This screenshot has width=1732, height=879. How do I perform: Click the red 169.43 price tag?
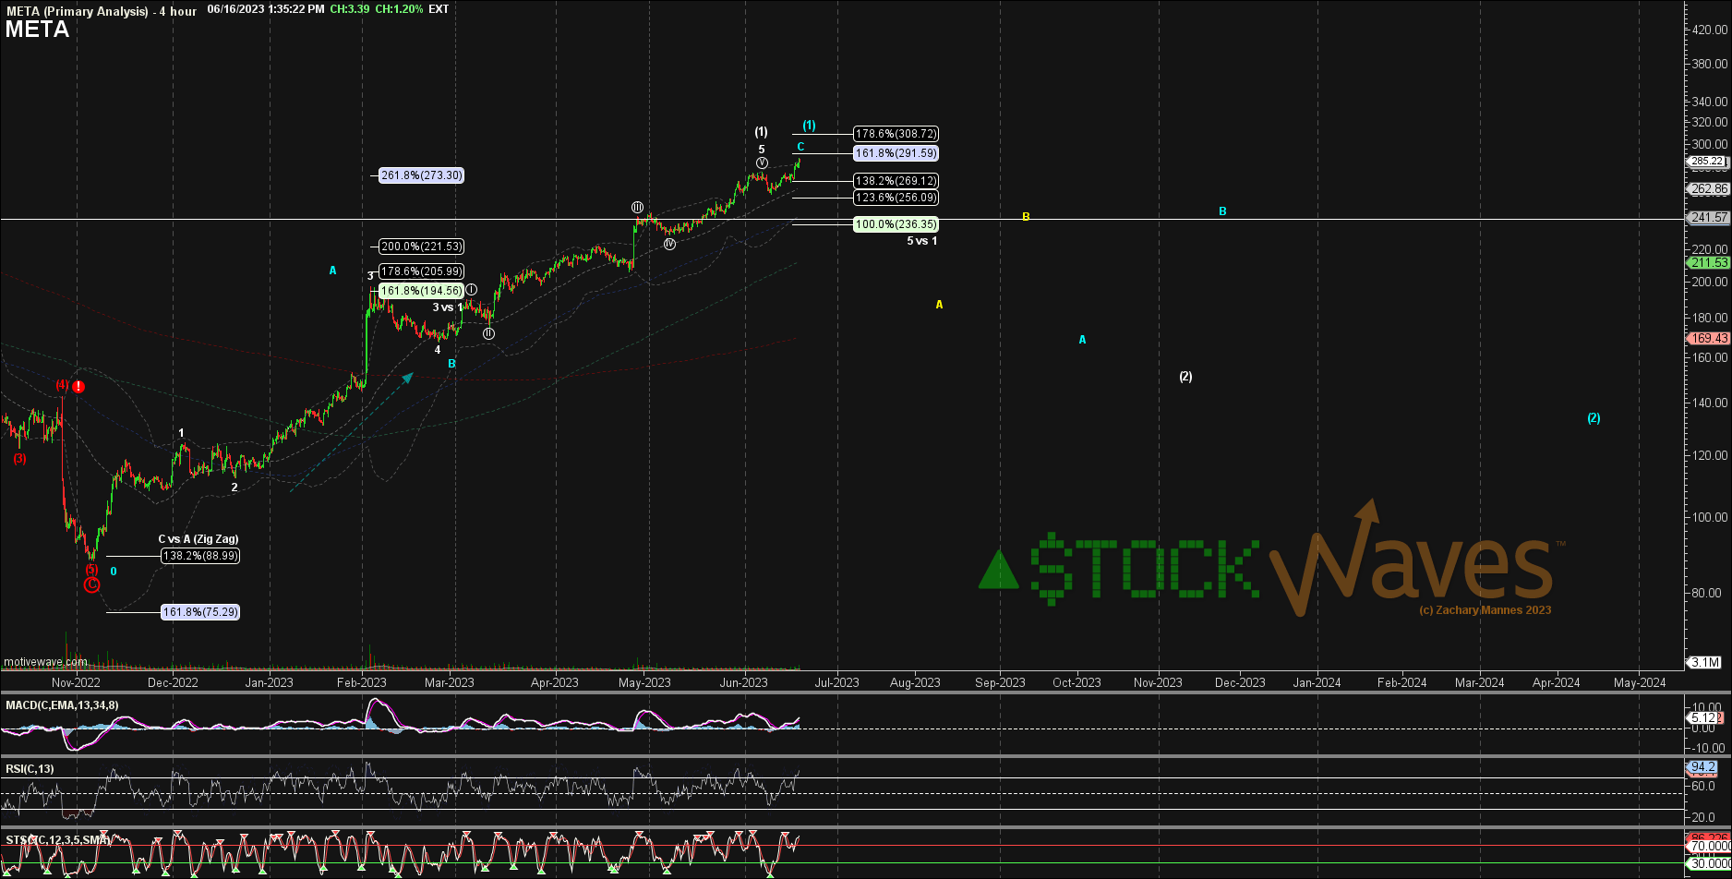tap(1708, 339)
